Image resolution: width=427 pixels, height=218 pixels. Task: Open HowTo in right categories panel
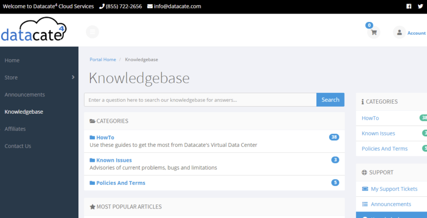point(370,118)
